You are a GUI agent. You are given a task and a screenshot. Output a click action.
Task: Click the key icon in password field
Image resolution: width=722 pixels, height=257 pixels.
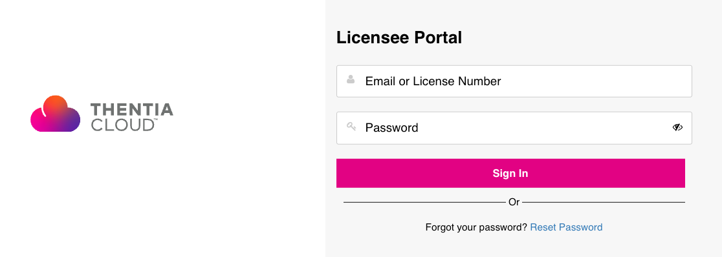[x=351, y=127]
